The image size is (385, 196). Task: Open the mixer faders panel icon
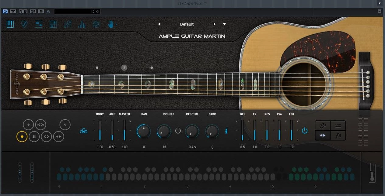[68, 24]
